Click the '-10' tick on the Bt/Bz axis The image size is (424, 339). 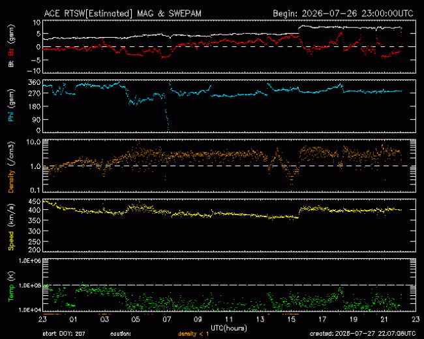tap(34, 71)
